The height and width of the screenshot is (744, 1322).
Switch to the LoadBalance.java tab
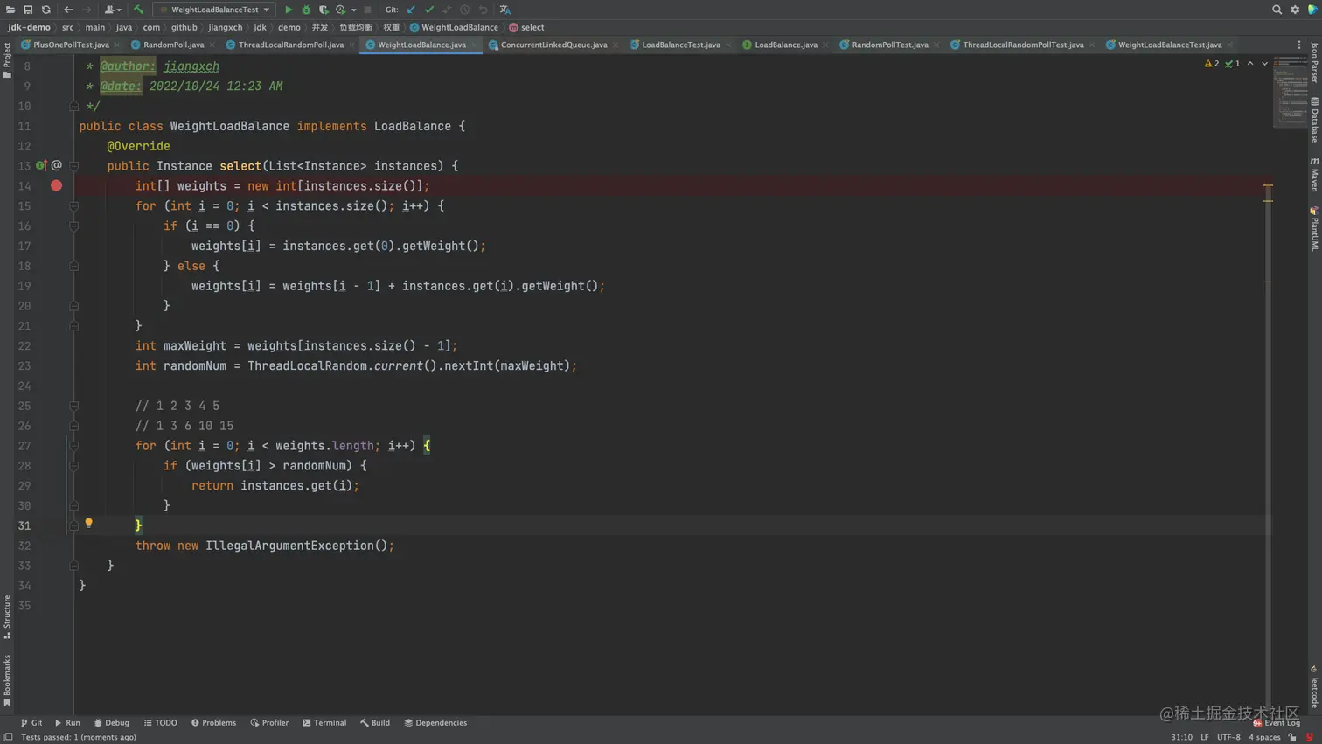point(785,45)
